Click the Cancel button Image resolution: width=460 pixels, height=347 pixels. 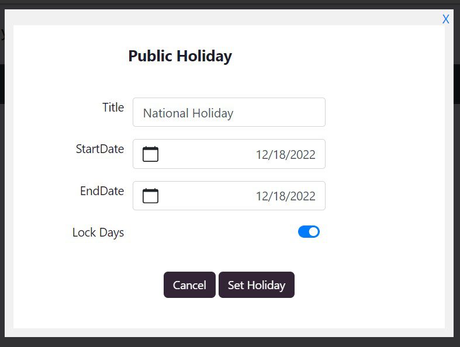pos(189,285)
